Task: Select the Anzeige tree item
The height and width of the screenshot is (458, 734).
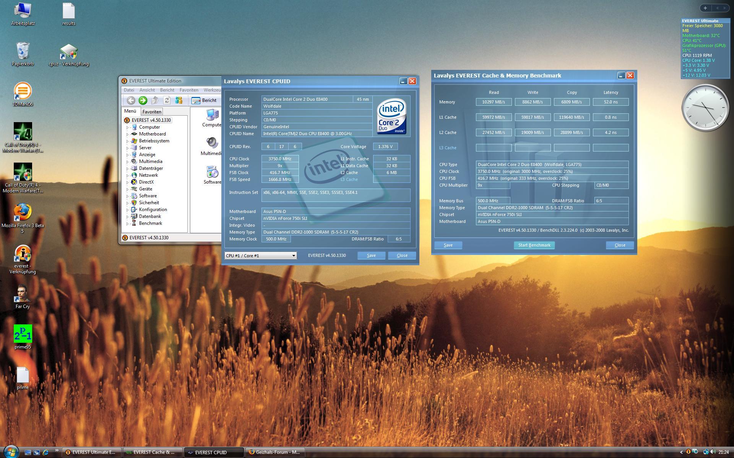Action: pyautogui.click(x=147, y=155)
